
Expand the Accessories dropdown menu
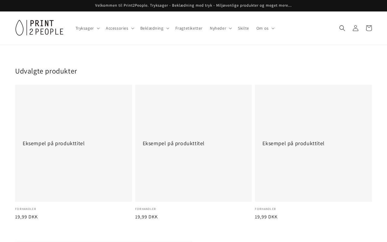pos(120,28)
